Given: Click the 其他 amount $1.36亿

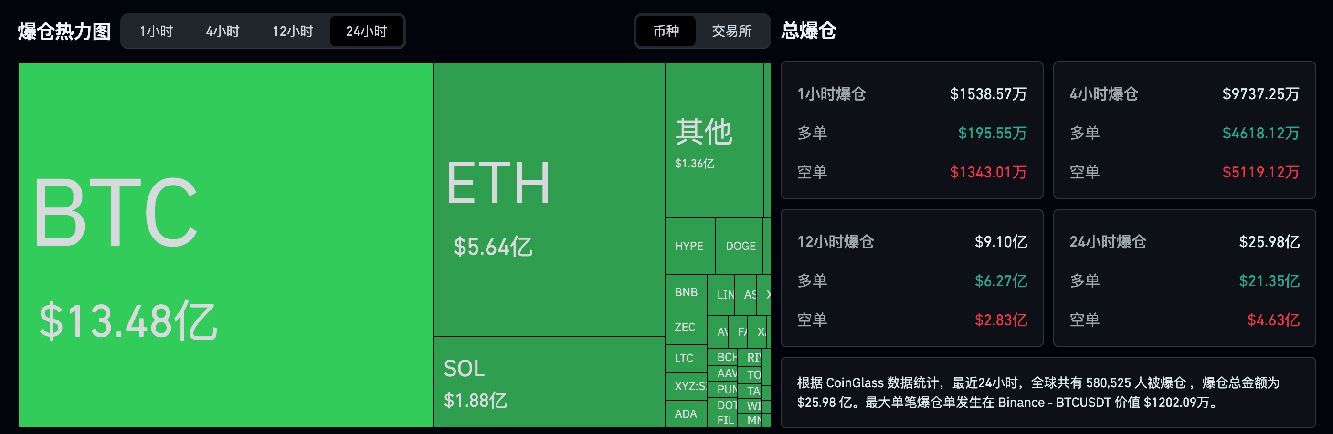Looking at the screenshot, I should pyautogui.click(x=695, y=163).
